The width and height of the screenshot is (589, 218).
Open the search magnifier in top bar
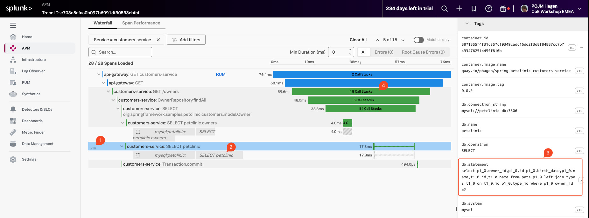(445, 9)
